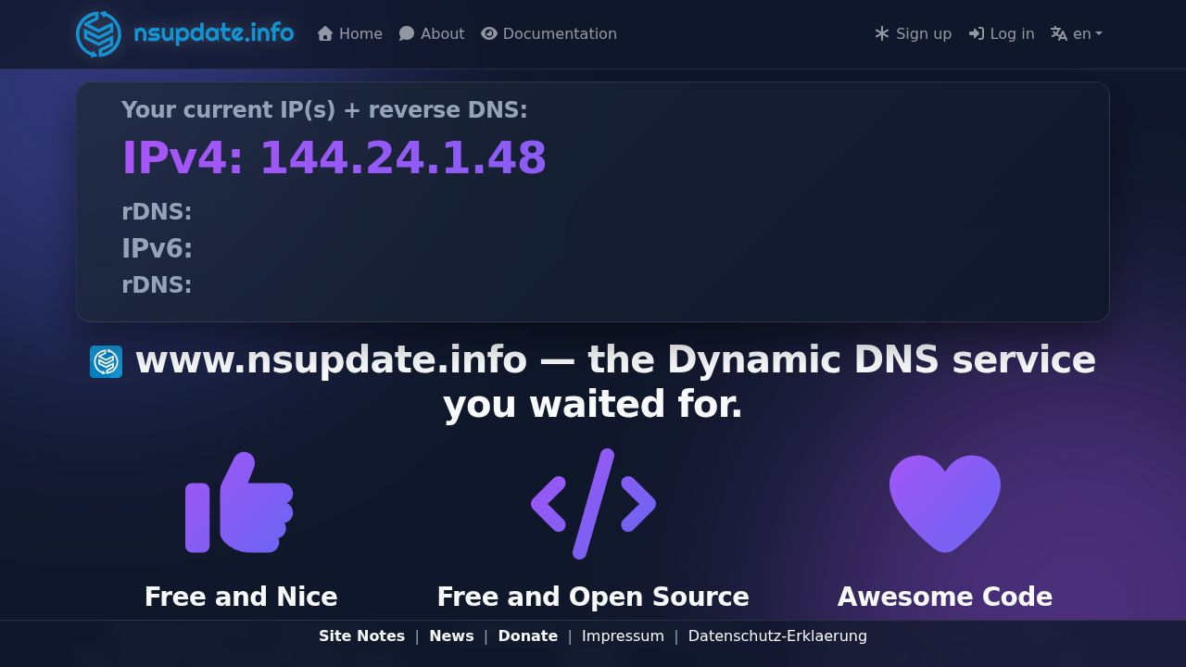Click the asterisk icon beside Sign up
The height and width of the screenshot is (667, 1186).
coord(882,33)
